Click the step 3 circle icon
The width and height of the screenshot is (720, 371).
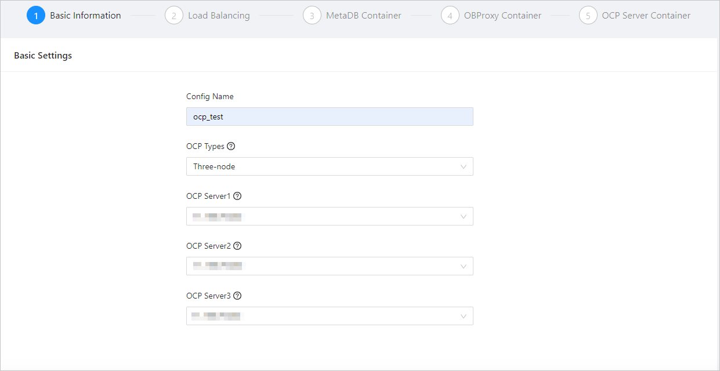click(x=312, y=16)
